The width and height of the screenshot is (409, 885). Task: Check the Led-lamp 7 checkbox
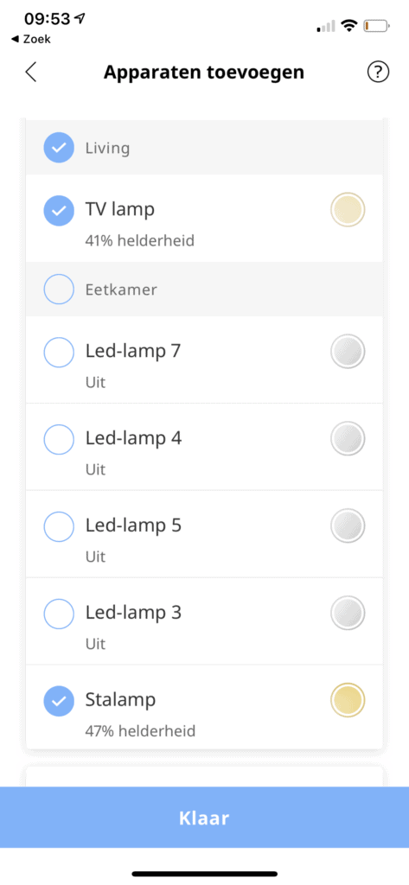click(x=59, y=353)
